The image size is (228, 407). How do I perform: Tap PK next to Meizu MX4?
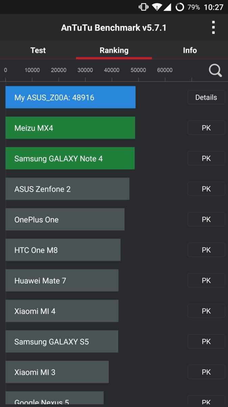(x=206, y=128)
